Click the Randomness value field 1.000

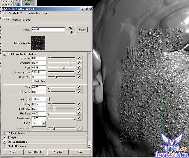(39, 118)
